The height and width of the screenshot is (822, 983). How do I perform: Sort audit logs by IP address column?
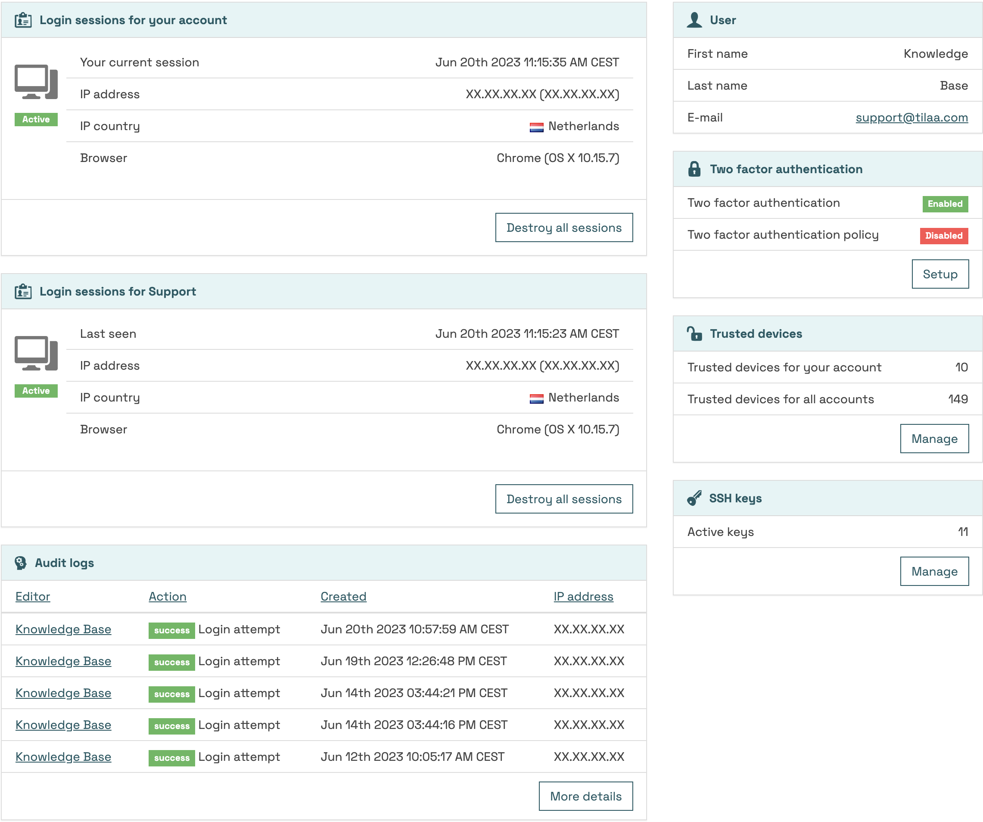tap(583, 596)
